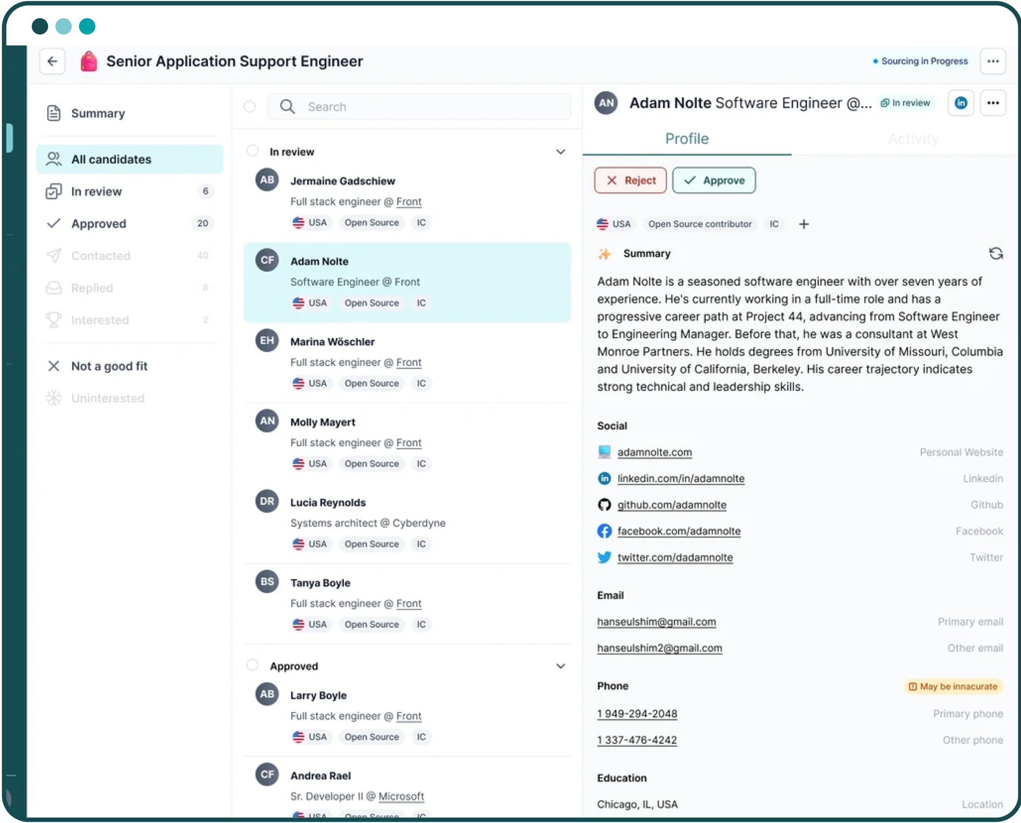Select all In review group checkbox

pyautogui.click(x=252, y=151)
